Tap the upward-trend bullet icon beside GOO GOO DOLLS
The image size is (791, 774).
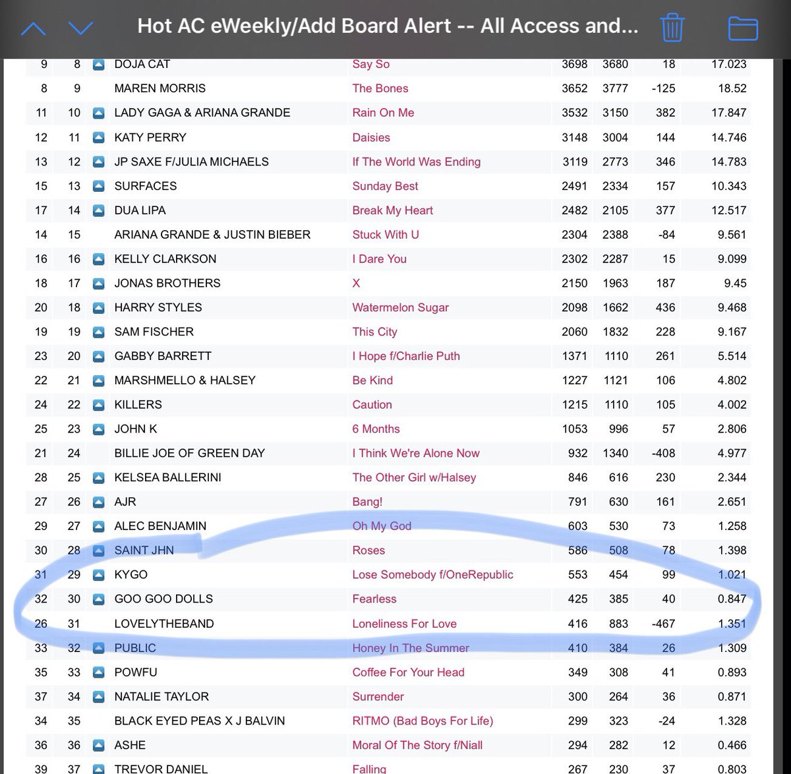click(99, 599)
